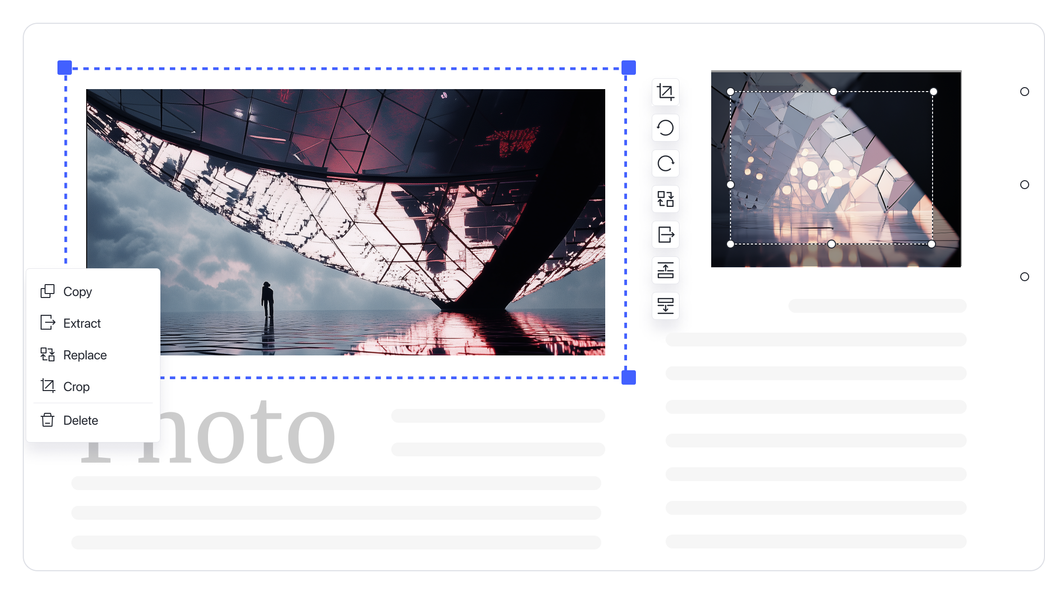Toggle the top-right selection handle
Screen dimensions: 1045x594
(629, 67)
